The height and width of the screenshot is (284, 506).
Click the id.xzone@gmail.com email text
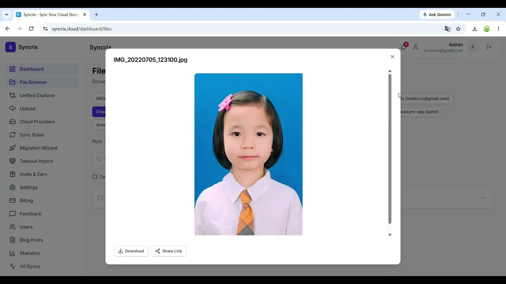click(x=443, y=50)
